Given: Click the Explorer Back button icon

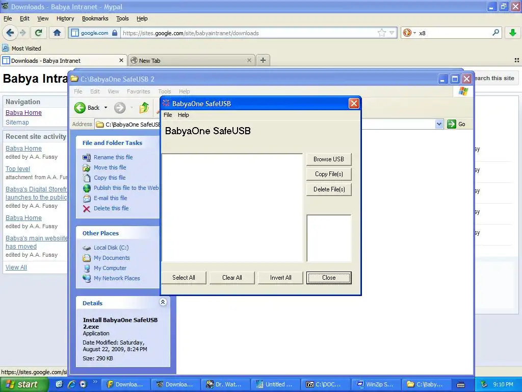Looking at the screenshot, I should 80,108.
